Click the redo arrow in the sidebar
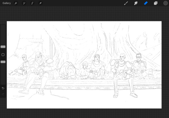 [3, 94]
